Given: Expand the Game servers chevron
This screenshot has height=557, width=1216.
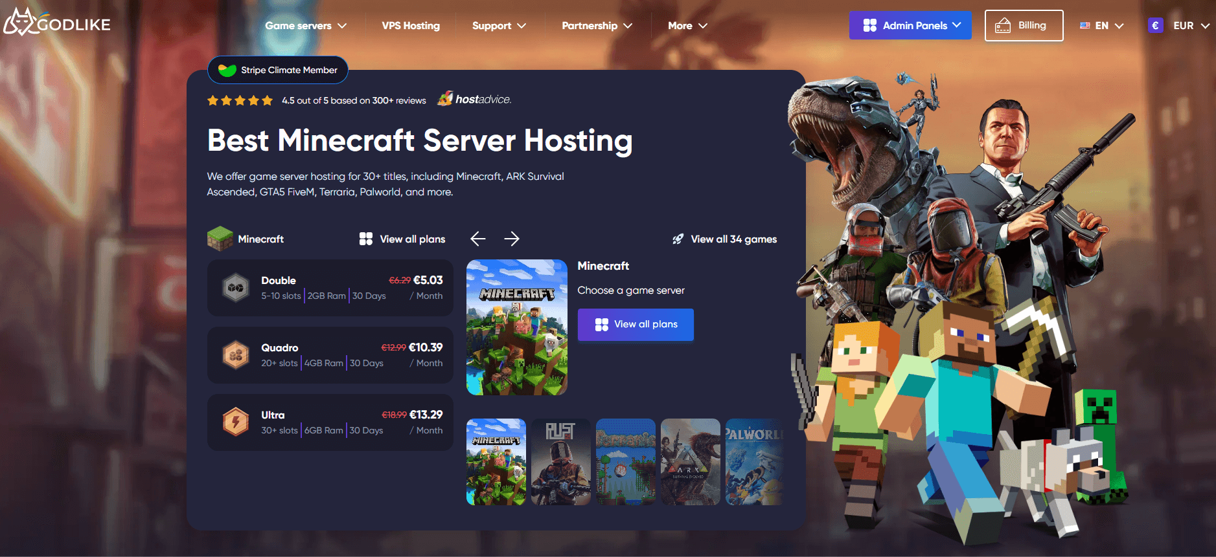Looking at the screenshot, I should [x=342, y=26].
